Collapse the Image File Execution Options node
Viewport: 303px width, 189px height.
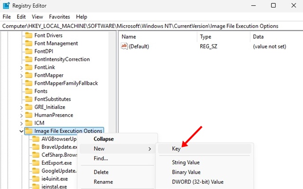tap(21, 131)
